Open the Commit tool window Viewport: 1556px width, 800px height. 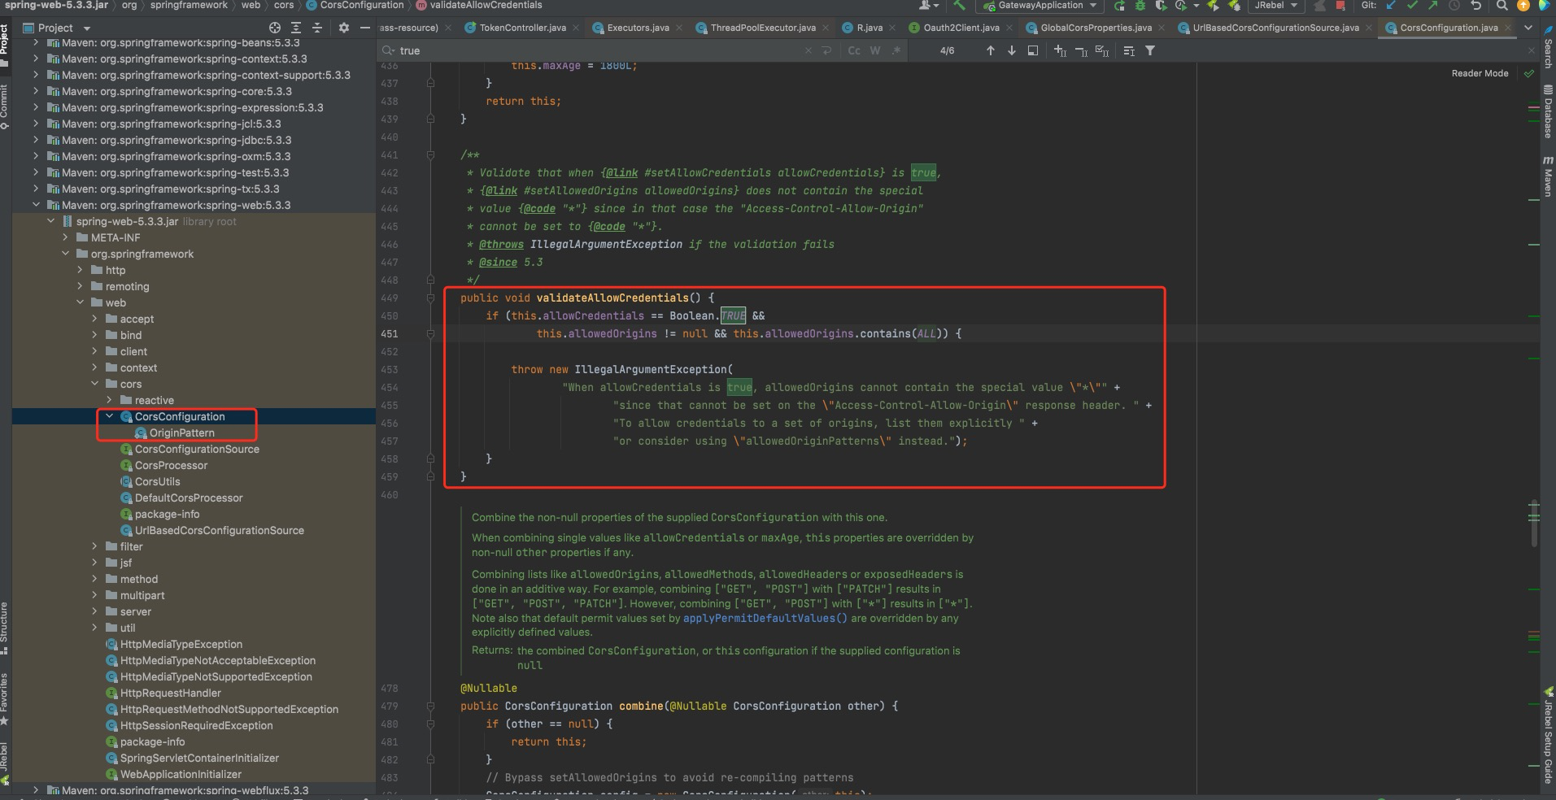tap(5, 106)
